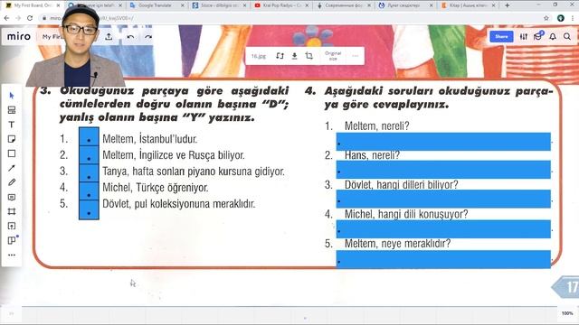579x325 pixels.
Task: Switch to the My First Board browser tab
Action: click(33, 5)
